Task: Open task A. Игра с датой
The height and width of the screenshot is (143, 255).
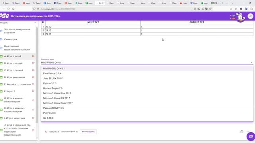Action: click(x=13, y=56)
